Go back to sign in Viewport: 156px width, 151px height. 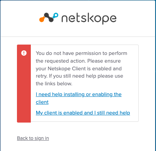[x=33, y=138]
